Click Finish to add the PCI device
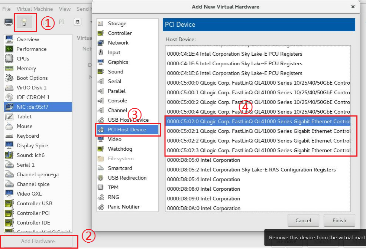Screen dimensions: 366x249 tap(339, 220)
